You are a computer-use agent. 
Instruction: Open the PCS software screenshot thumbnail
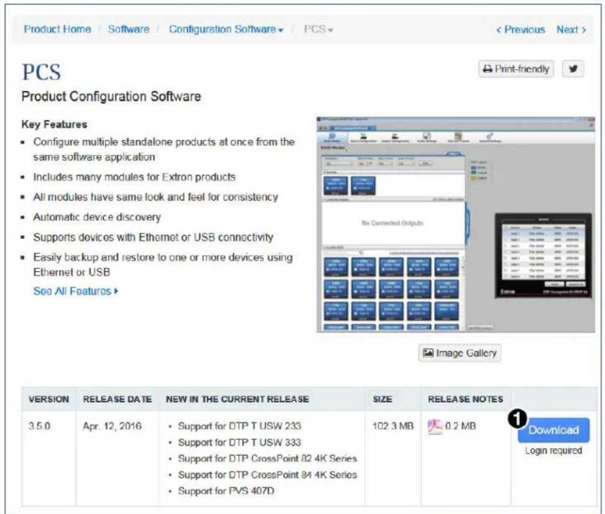coord(456,225)
